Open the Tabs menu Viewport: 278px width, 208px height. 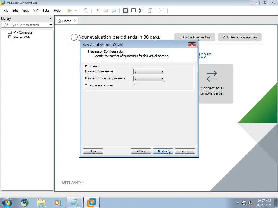coord(46,11)
